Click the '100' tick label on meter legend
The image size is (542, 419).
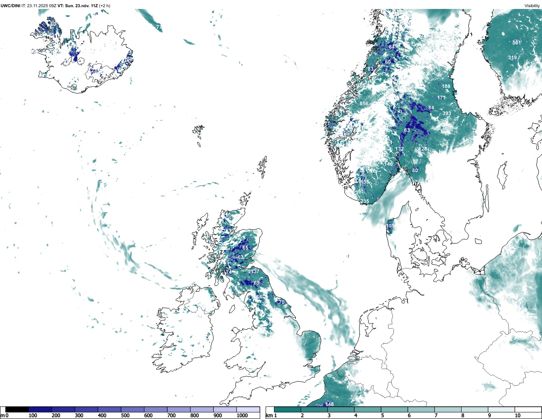[x=33, y=416]
